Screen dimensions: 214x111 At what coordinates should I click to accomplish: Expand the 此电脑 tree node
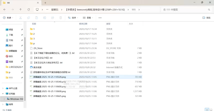pos(3,94)
